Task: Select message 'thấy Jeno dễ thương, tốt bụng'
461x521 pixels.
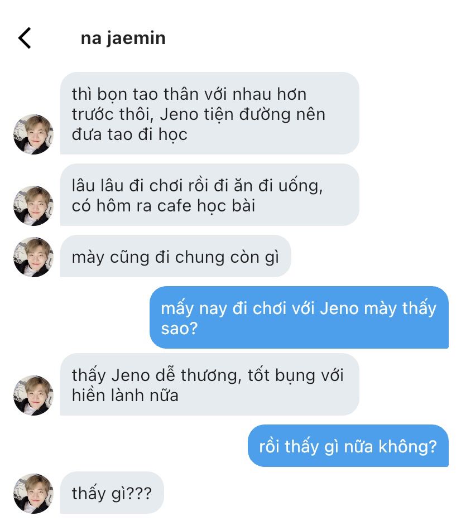Action: click(210, 384)
